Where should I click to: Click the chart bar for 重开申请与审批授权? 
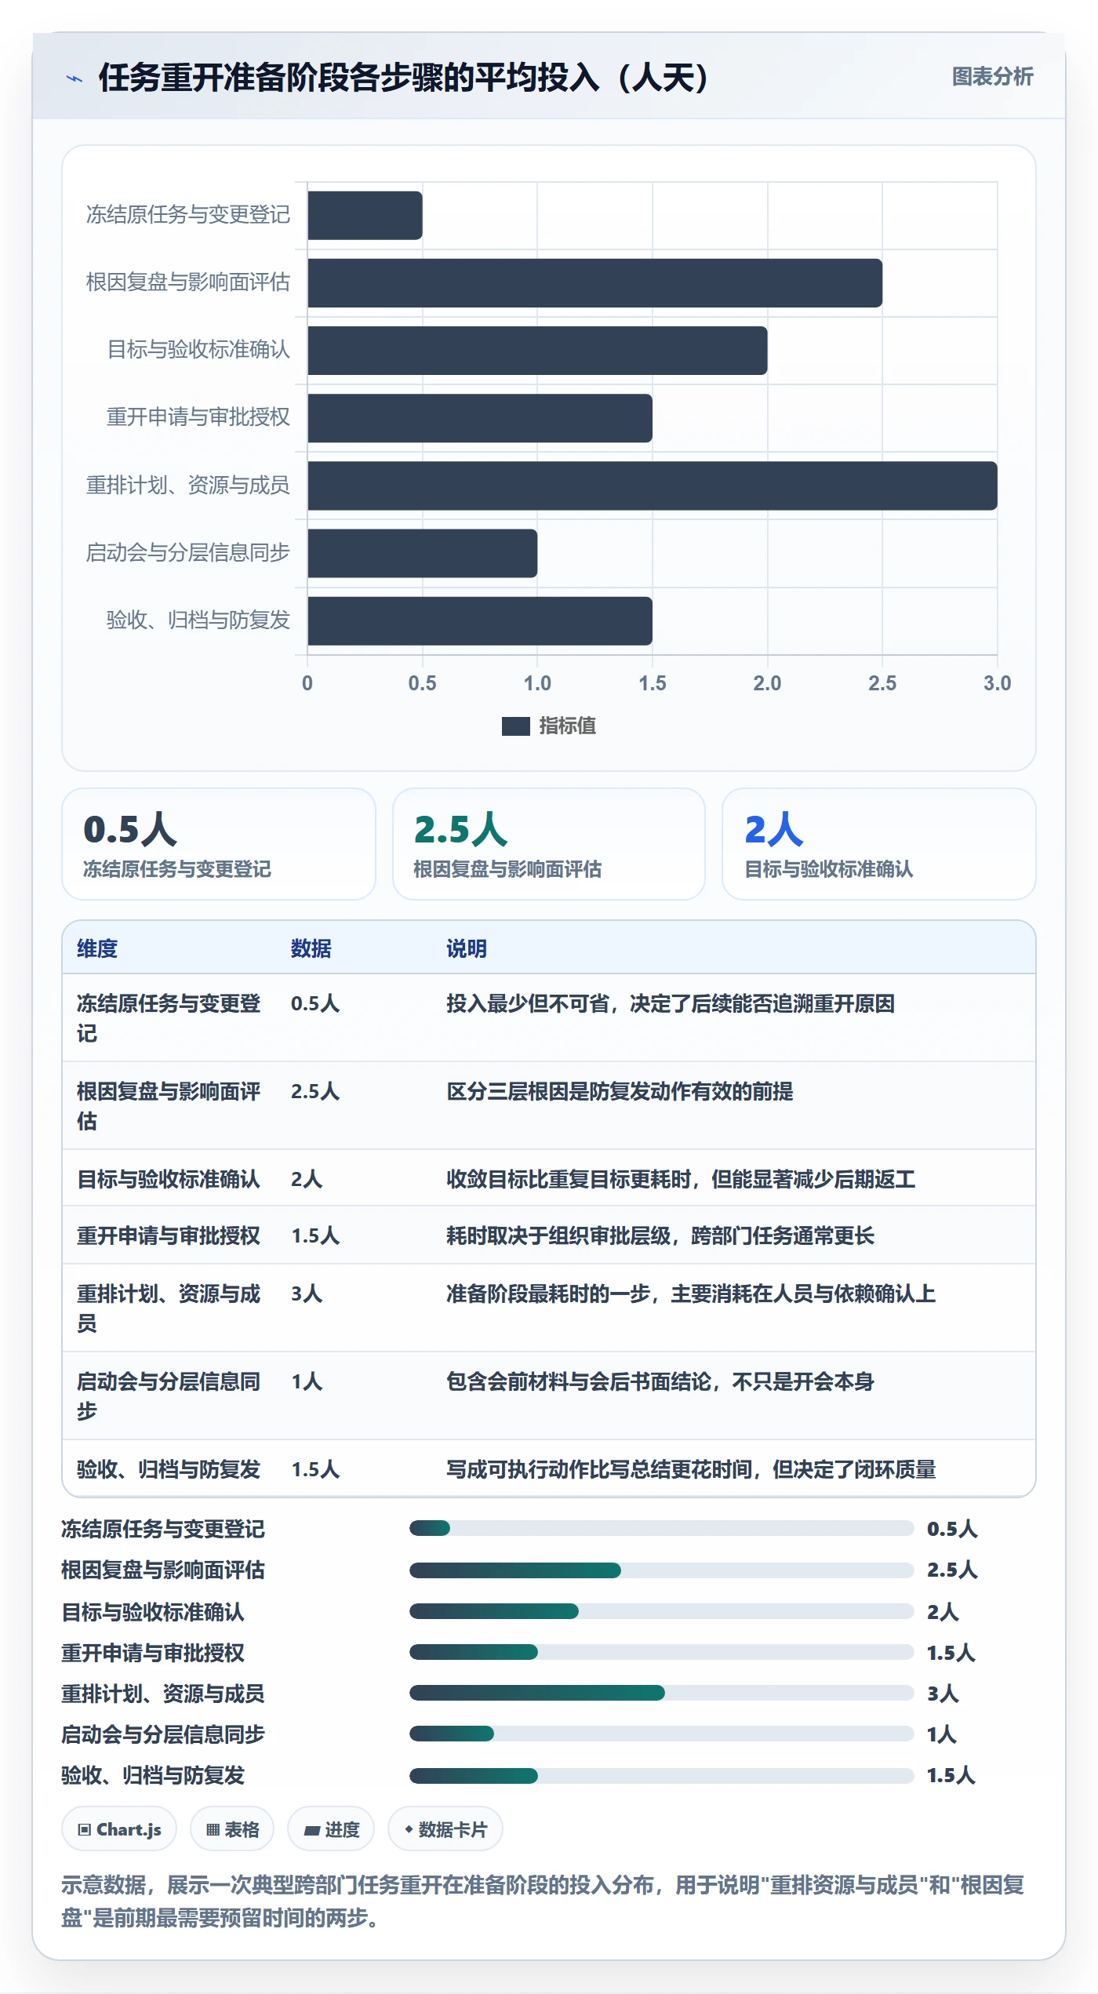point(480,418)
